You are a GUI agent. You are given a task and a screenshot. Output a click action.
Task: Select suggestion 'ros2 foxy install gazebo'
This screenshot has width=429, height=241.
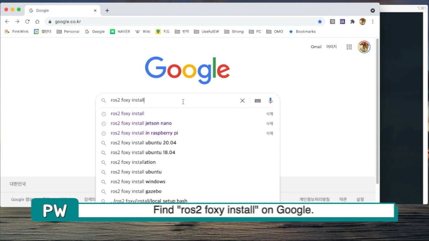(188, 191)
